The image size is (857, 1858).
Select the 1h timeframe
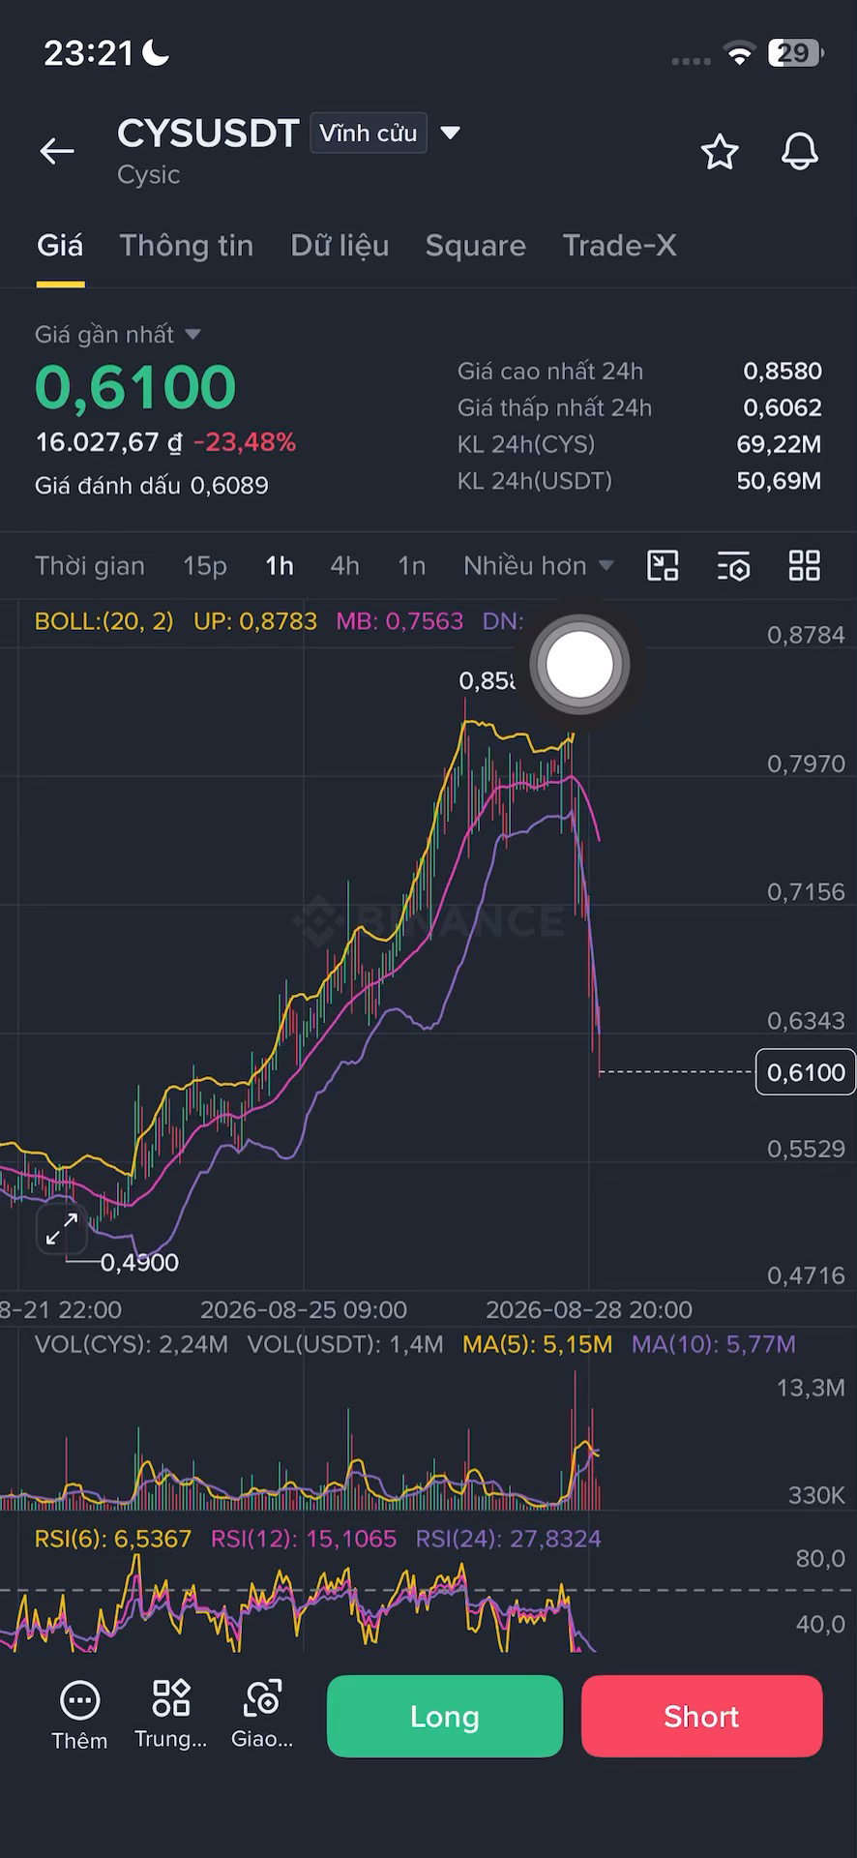click(280, 565)
